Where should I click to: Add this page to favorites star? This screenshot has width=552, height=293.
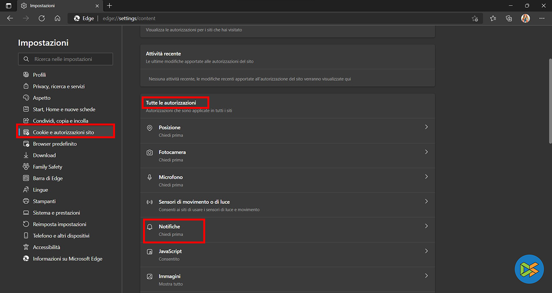[475, 18]
